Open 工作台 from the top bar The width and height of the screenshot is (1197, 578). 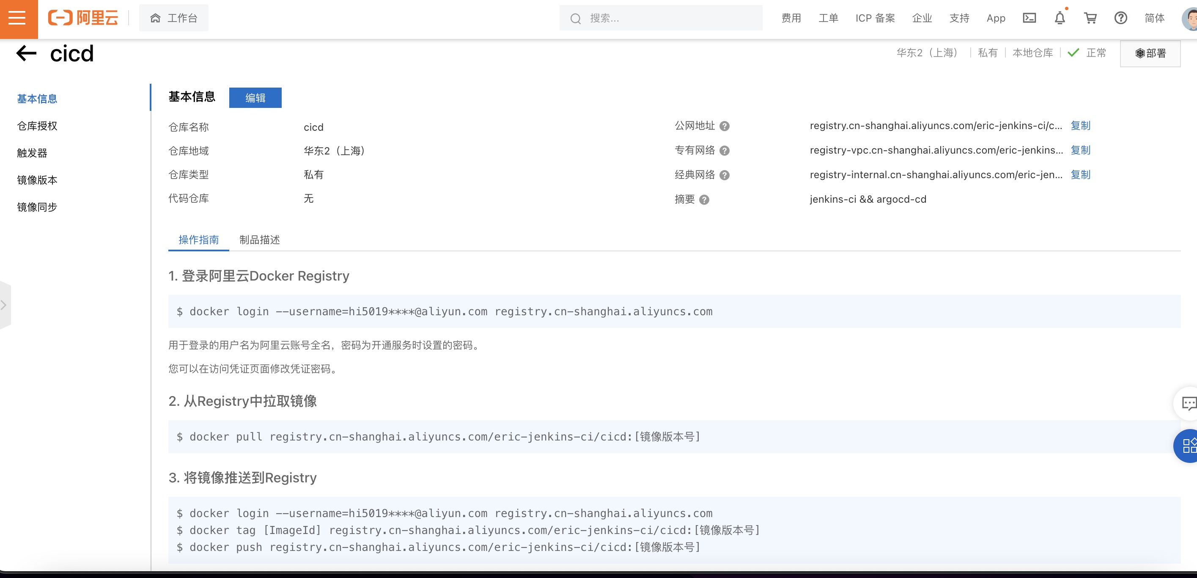(174, 18)
